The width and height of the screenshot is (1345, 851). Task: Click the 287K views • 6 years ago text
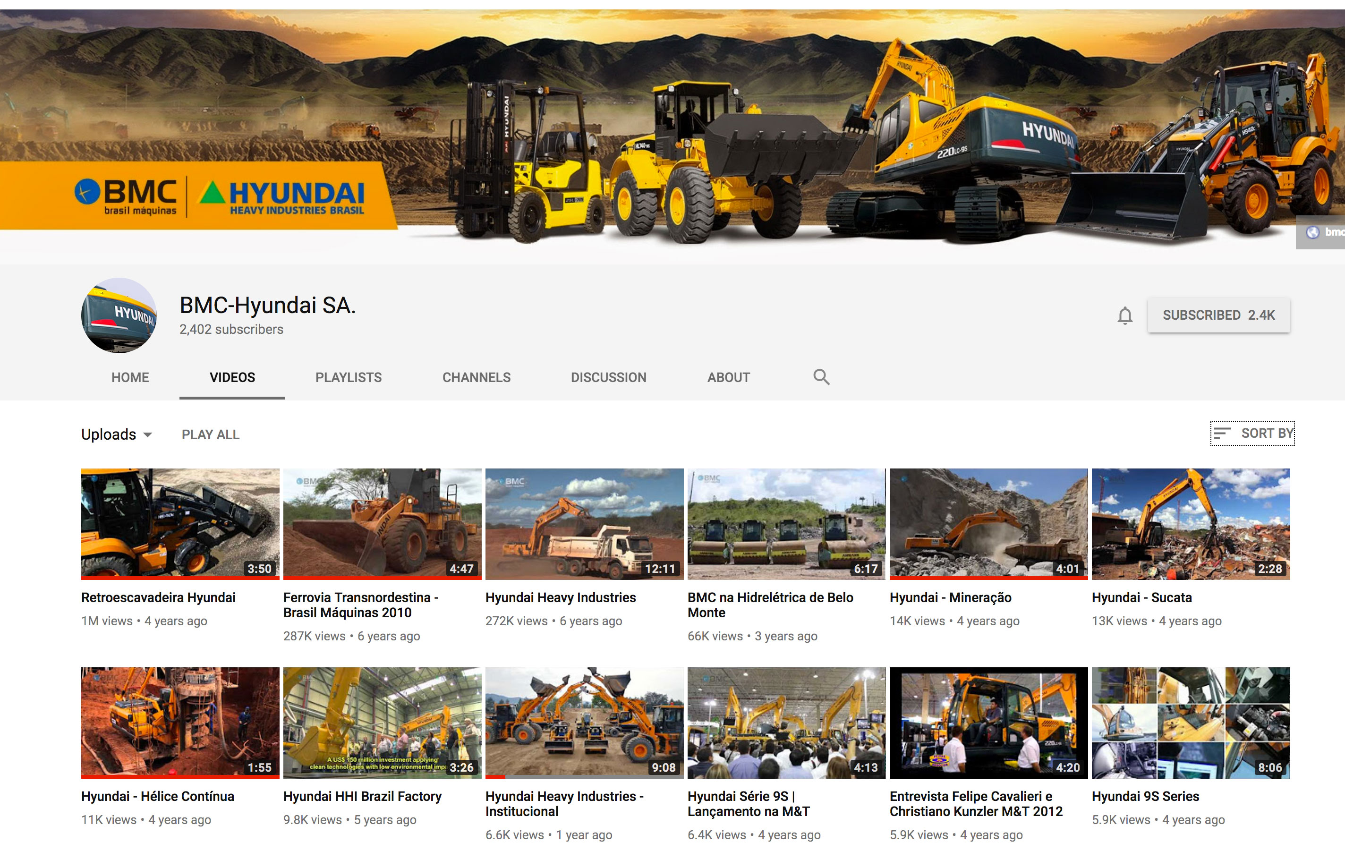pyautogui.click(x=351, y=636)
